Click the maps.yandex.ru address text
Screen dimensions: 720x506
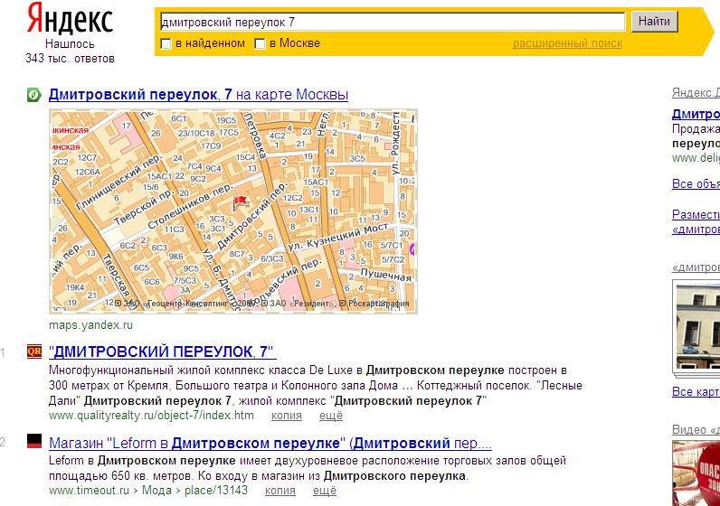point(91,324)
